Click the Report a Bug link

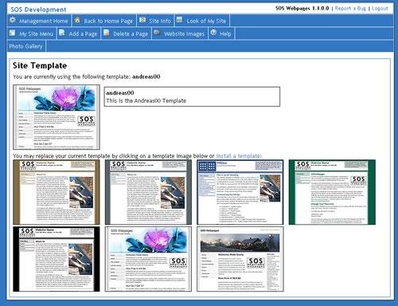pyautogui.click(x=350, y=9)
